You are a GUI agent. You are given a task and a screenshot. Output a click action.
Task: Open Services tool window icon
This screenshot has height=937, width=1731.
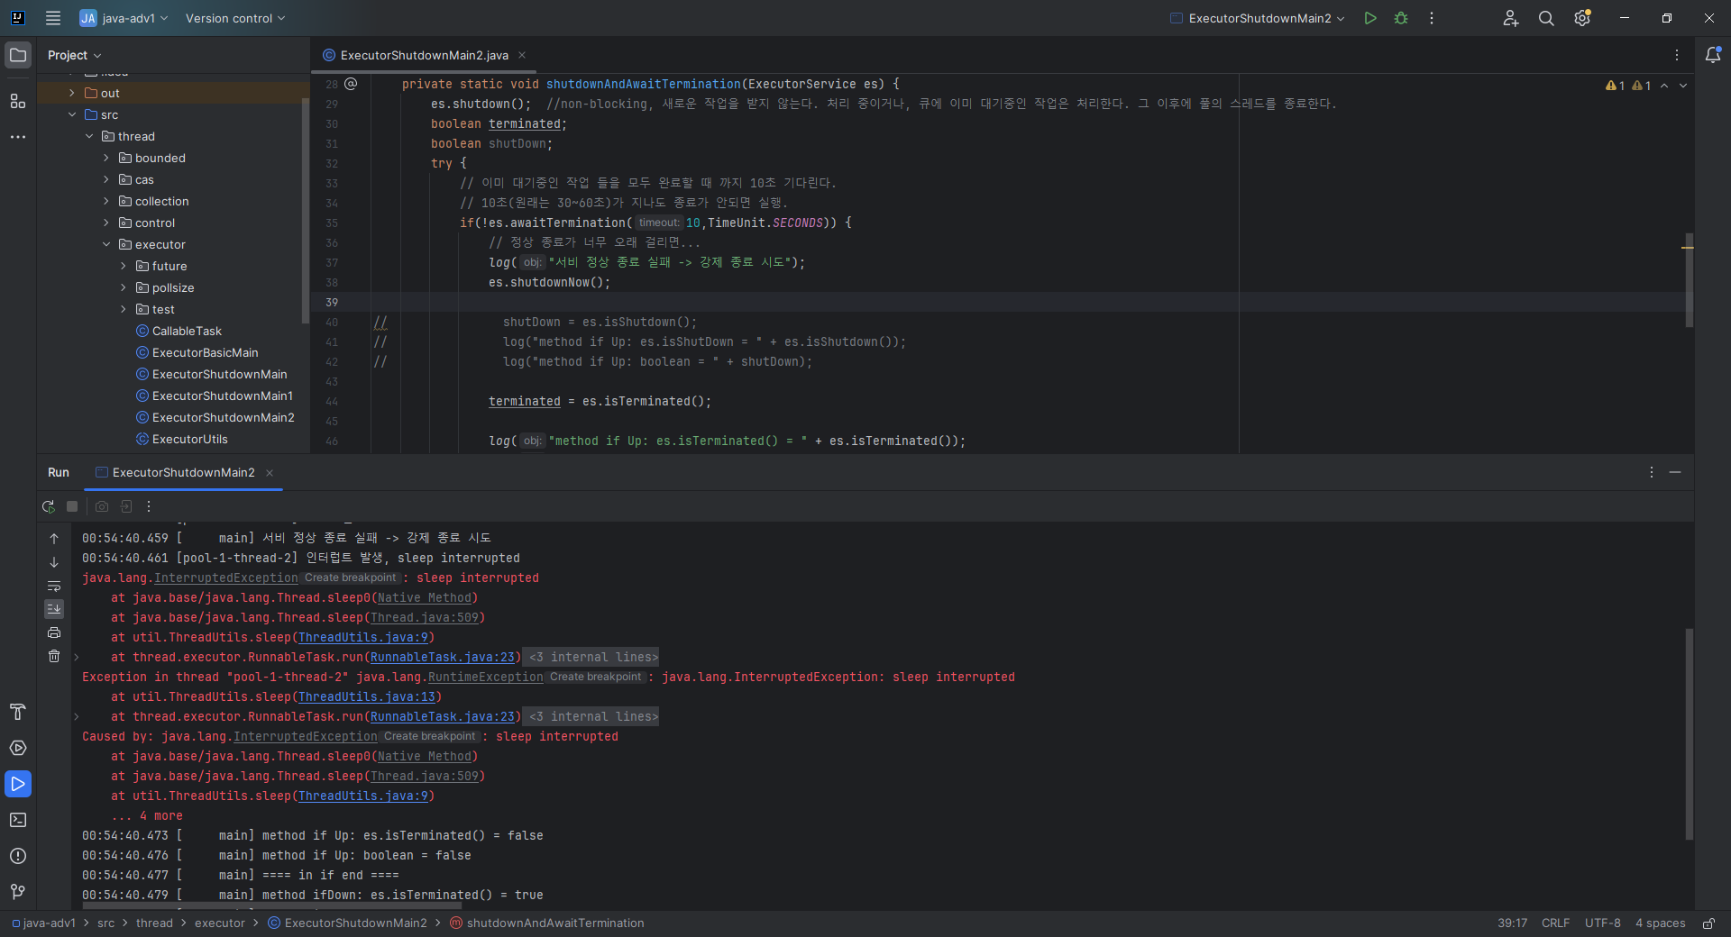pyautogui.click(x=18, y=748)
